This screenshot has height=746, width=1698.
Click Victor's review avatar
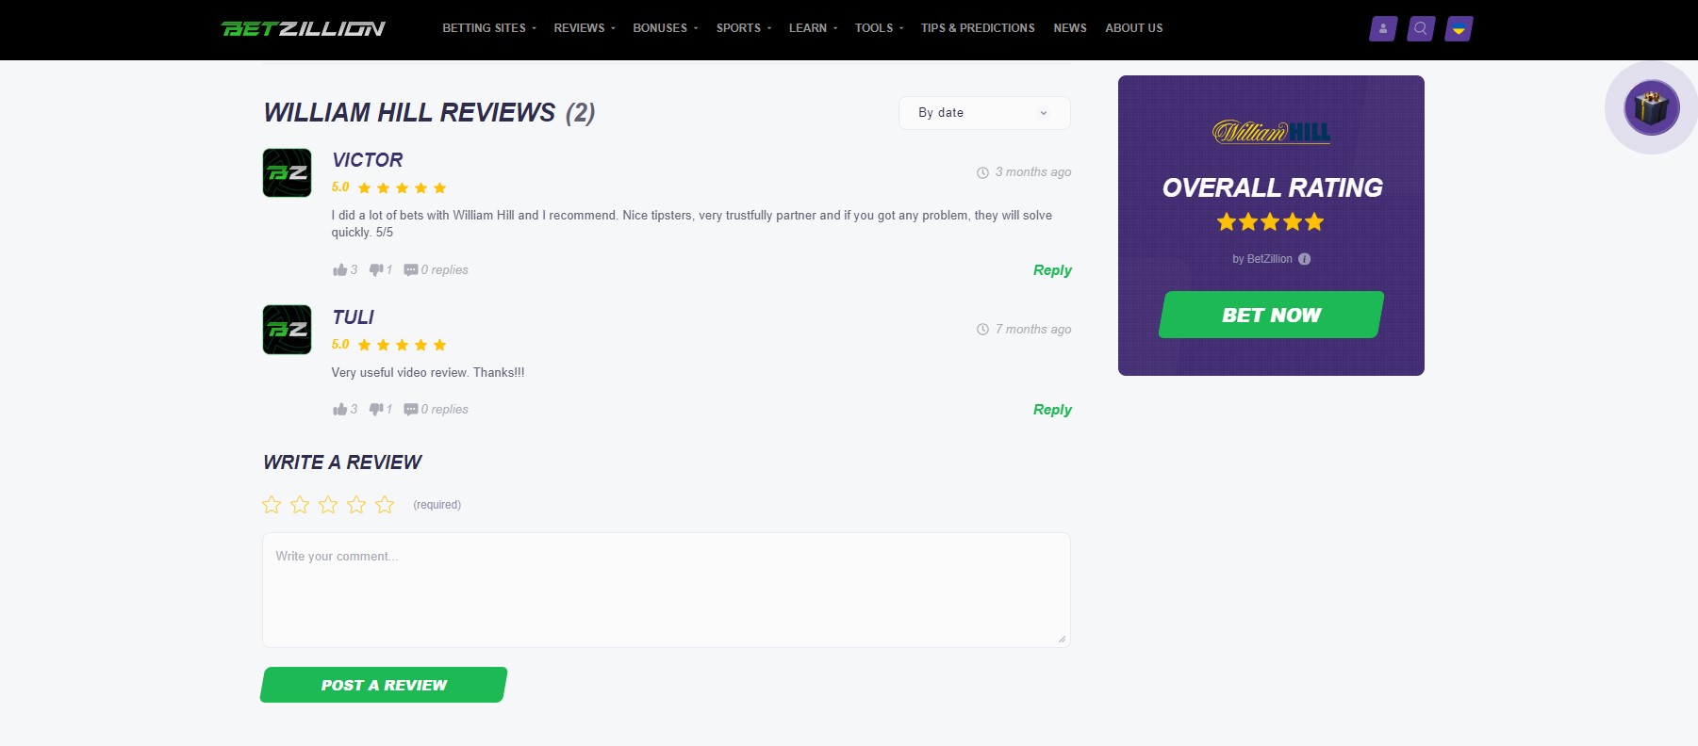click(287, 172)
